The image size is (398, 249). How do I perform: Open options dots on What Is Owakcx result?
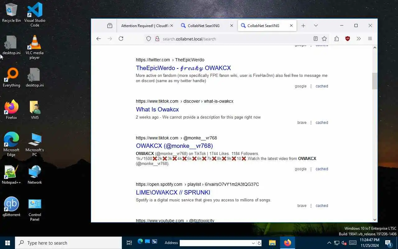311,123
